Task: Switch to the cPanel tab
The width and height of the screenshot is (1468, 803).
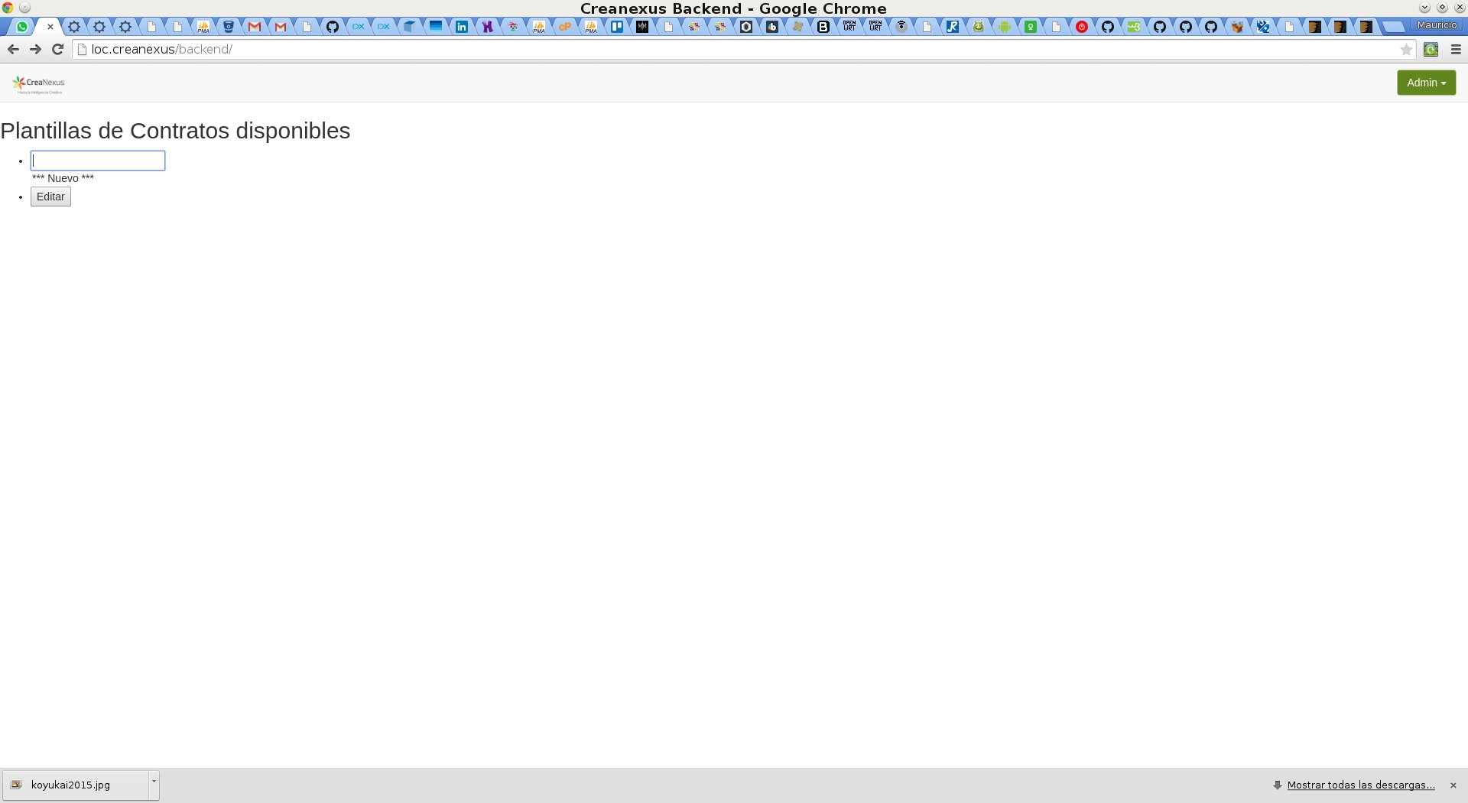Action: point(565,27)
